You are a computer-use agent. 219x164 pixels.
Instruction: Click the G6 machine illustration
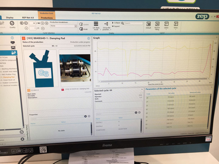[41, 68]
